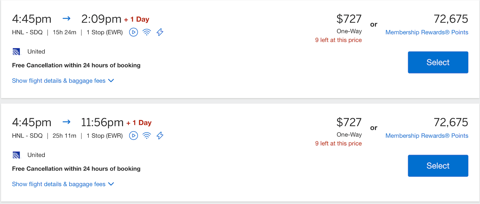The width and height of the screenshot is (480, 204).
Task: Click 72,675 points on the 25h 11m flight
Action: (451, 122)
